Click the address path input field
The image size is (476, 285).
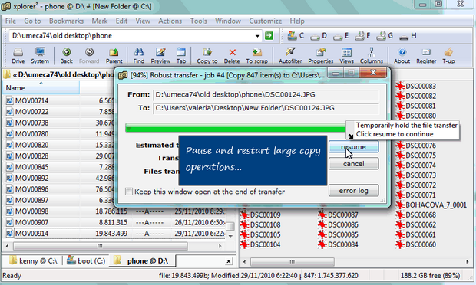132,36
